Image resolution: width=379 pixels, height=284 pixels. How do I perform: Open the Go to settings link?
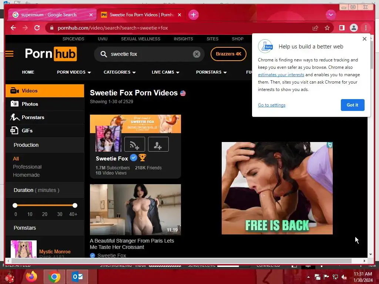pos(272,105)
